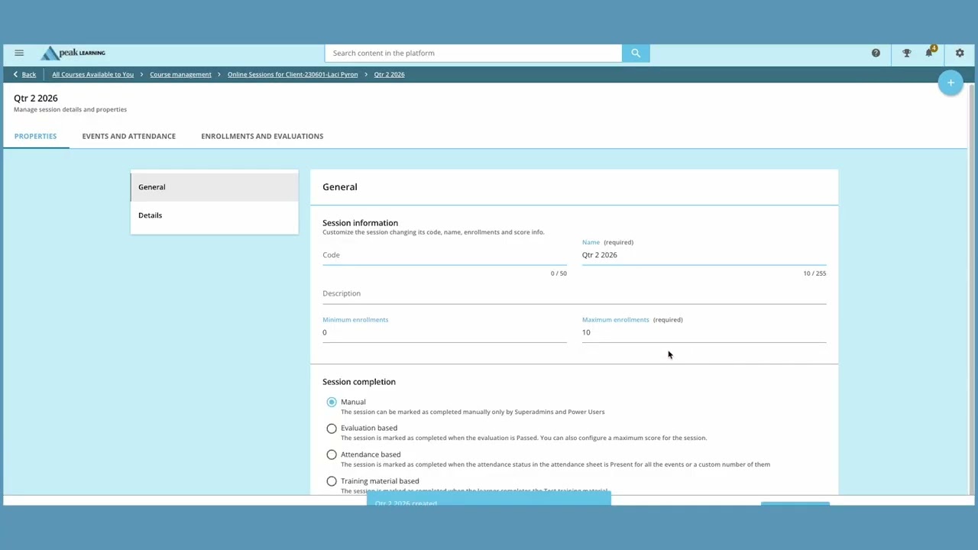Click the '10 / 255' character counter
This screenshot has width=978, height=550.
pyautogui.click(x=814, y=273)
